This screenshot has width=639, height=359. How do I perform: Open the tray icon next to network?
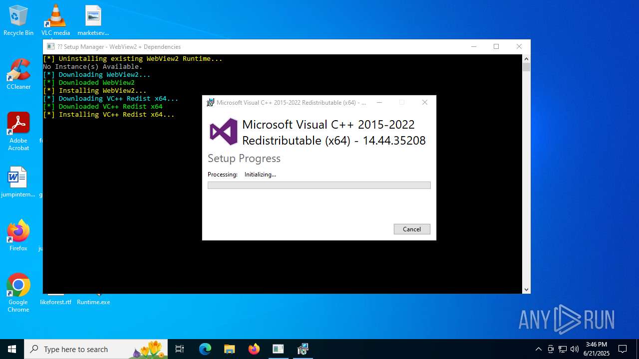click(551, 349)
